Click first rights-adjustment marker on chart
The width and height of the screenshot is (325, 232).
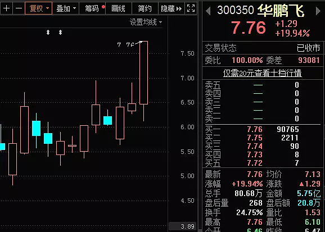coord(48,33)
